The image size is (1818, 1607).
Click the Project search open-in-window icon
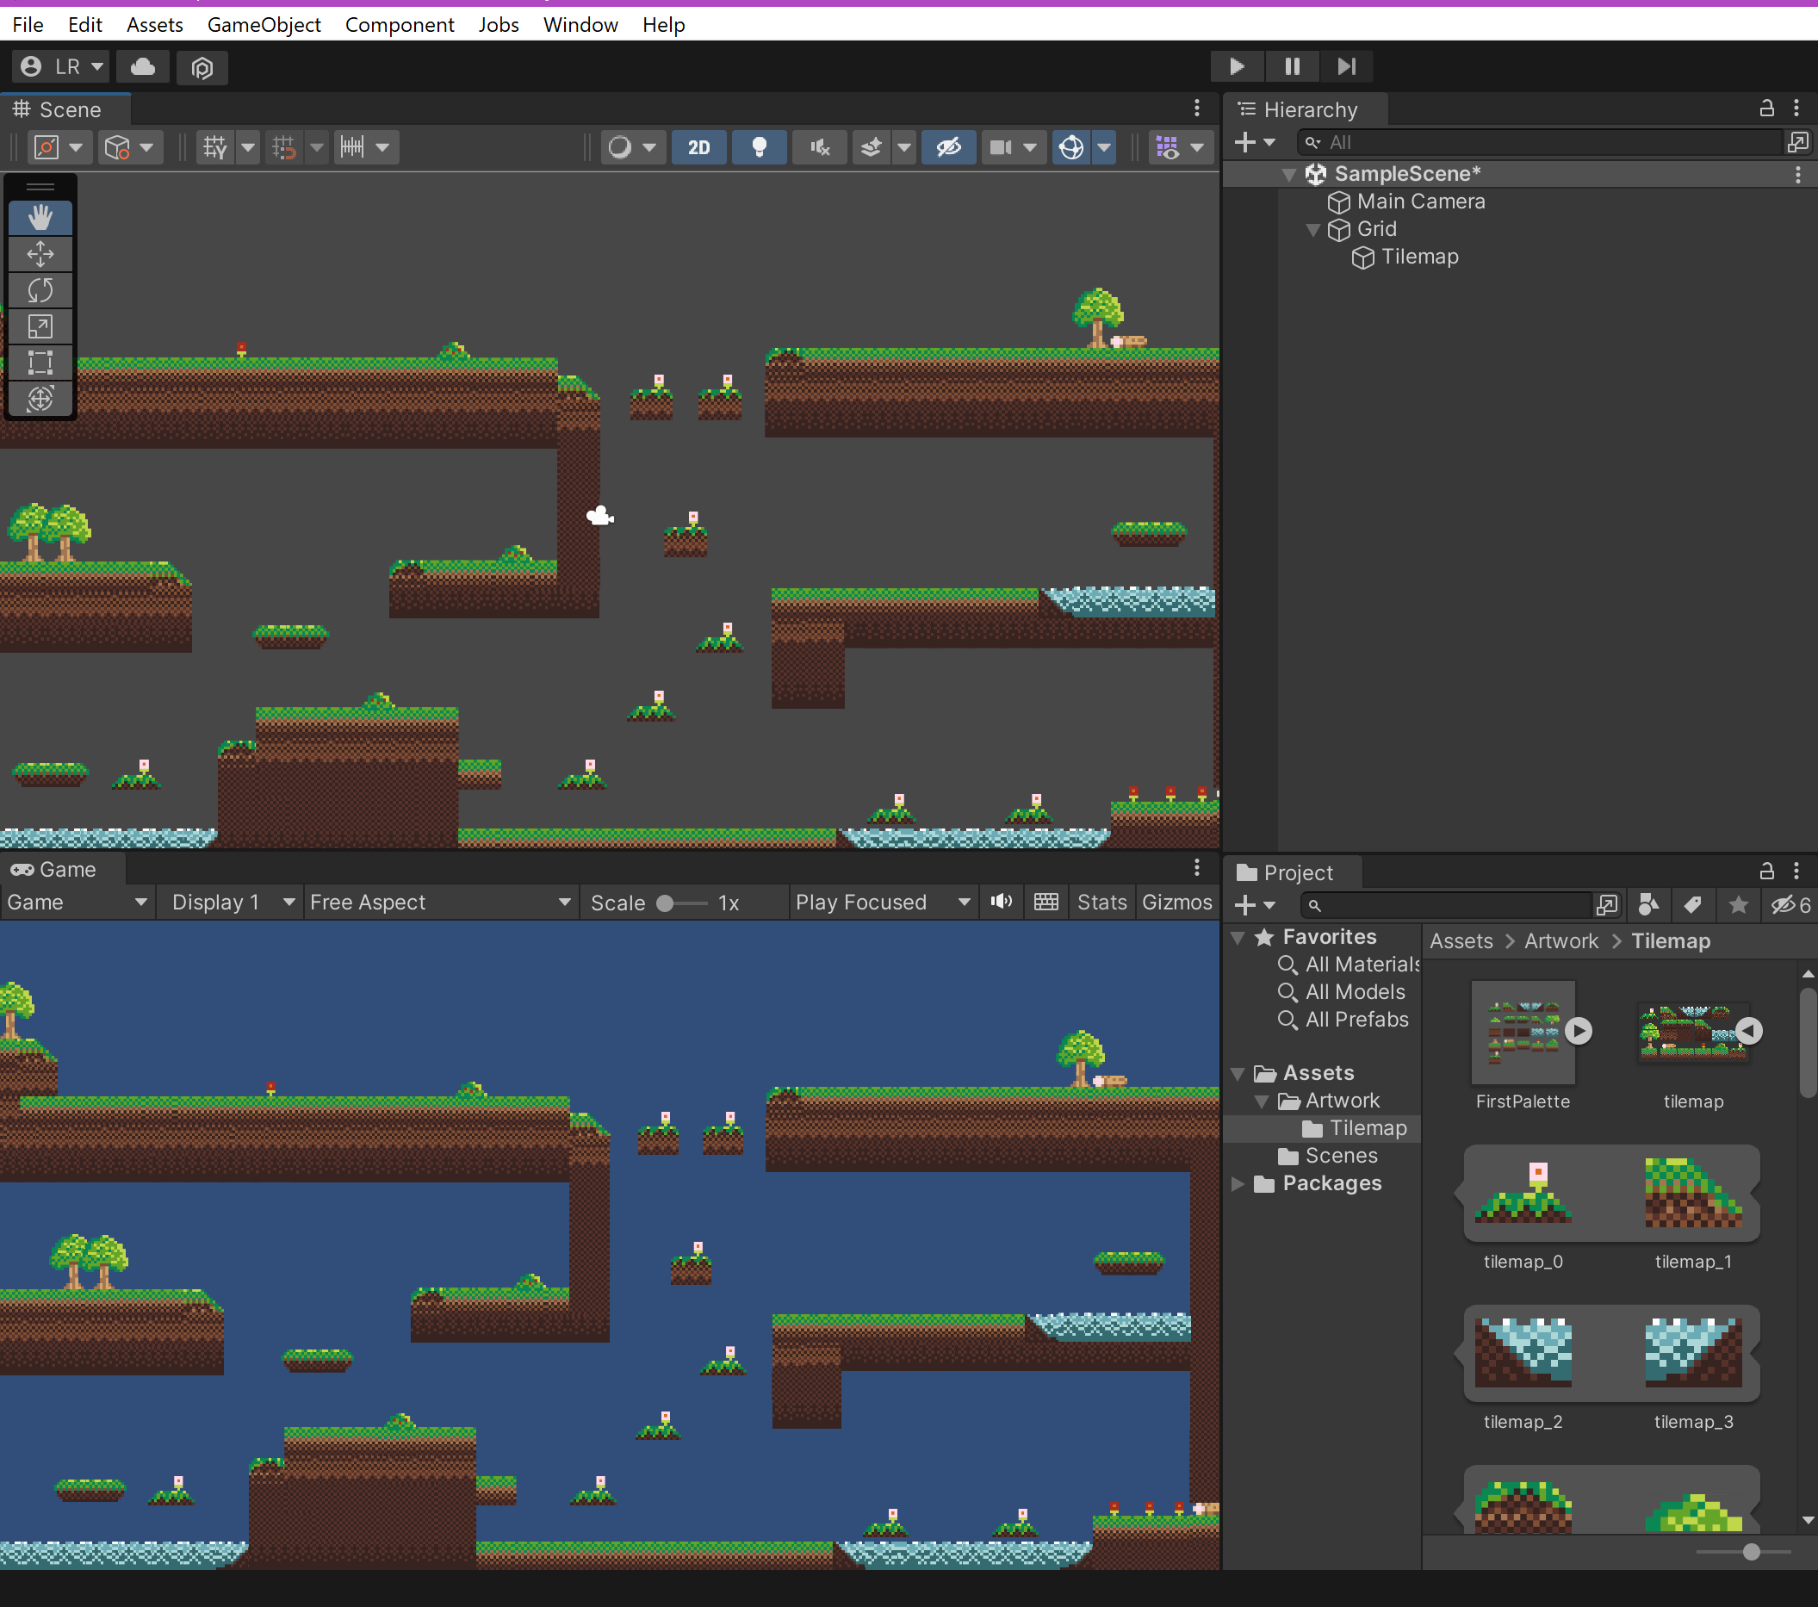coord(1606,904)
